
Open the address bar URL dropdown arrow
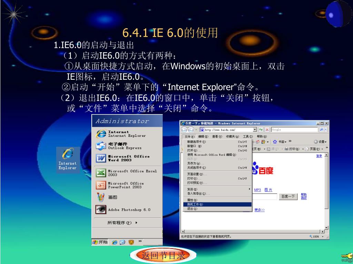pos(255,130)
